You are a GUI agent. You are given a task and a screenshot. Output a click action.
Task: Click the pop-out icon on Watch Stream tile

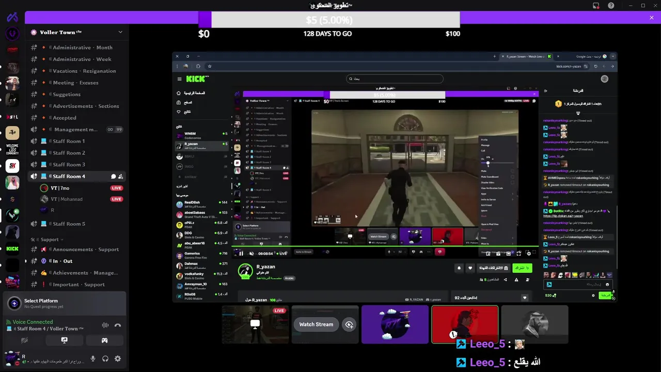pyautogui.click(x=350, y=324)
